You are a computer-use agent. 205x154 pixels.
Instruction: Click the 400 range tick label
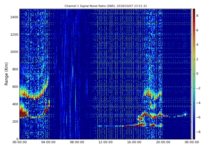(15, 104)
